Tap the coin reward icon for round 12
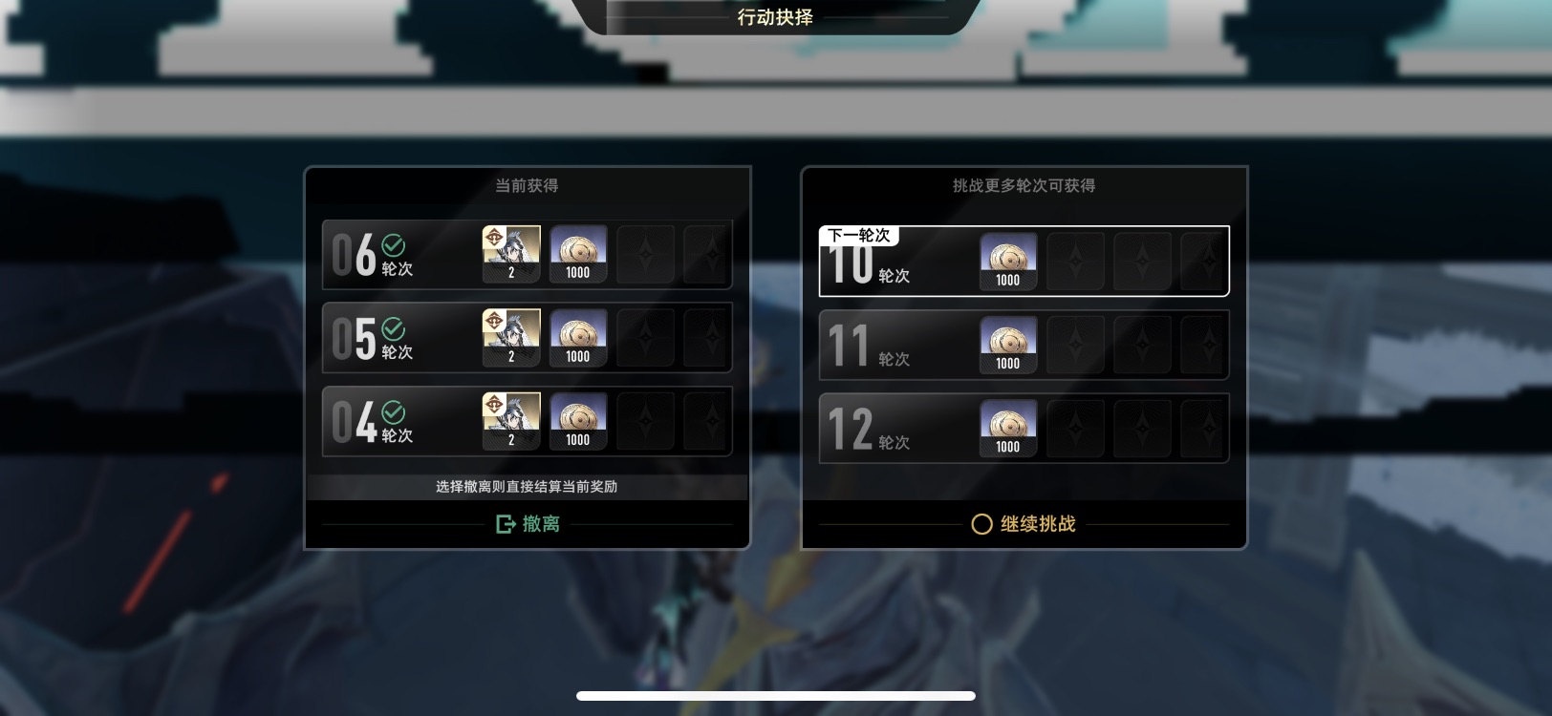Screen dimensions: 1552x716 [1008, 428]
